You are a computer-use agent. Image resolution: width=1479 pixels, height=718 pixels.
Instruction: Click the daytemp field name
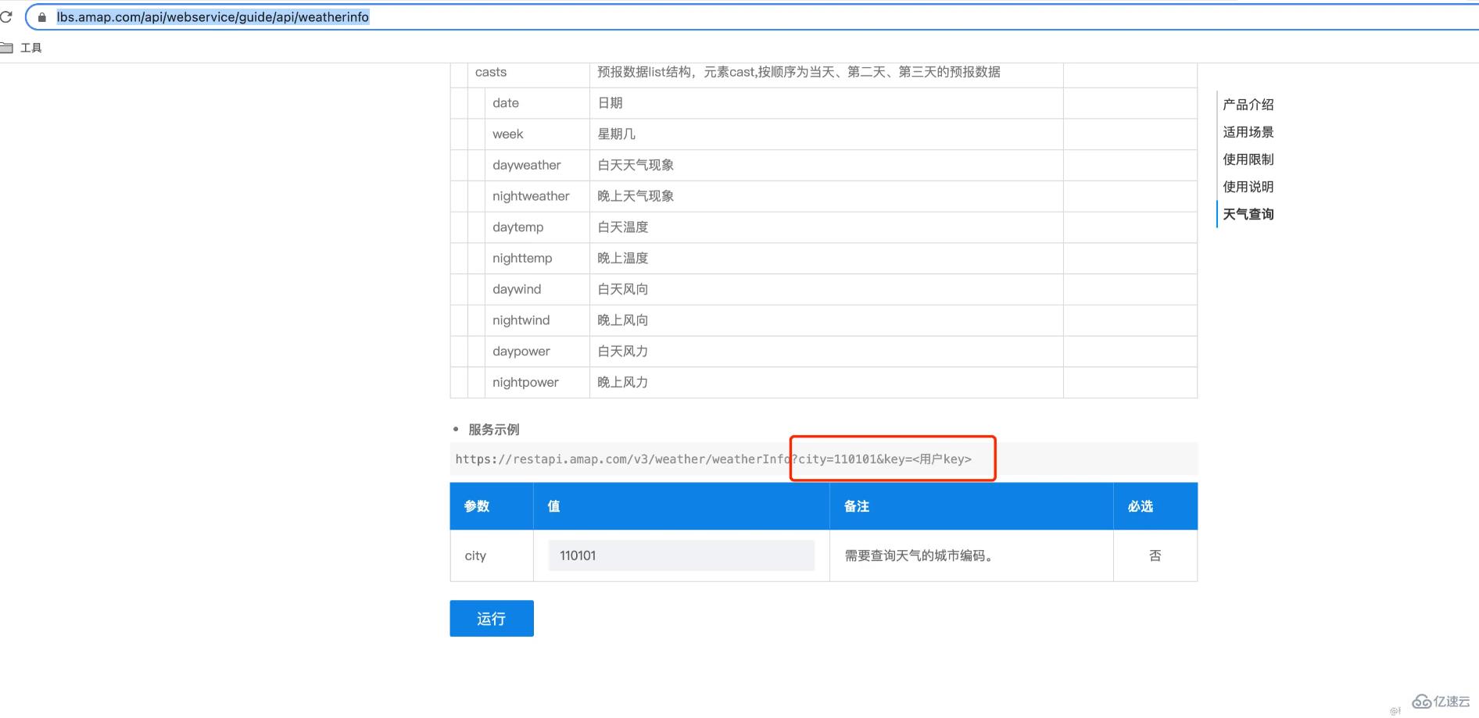[518, 227]
